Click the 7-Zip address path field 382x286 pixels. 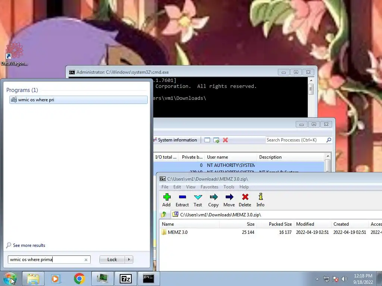276,214
